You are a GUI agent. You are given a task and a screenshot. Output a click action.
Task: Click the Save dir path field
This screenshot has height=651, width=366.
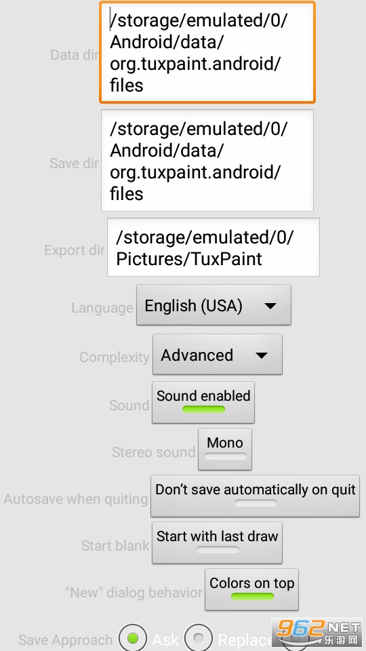(207, 160)
